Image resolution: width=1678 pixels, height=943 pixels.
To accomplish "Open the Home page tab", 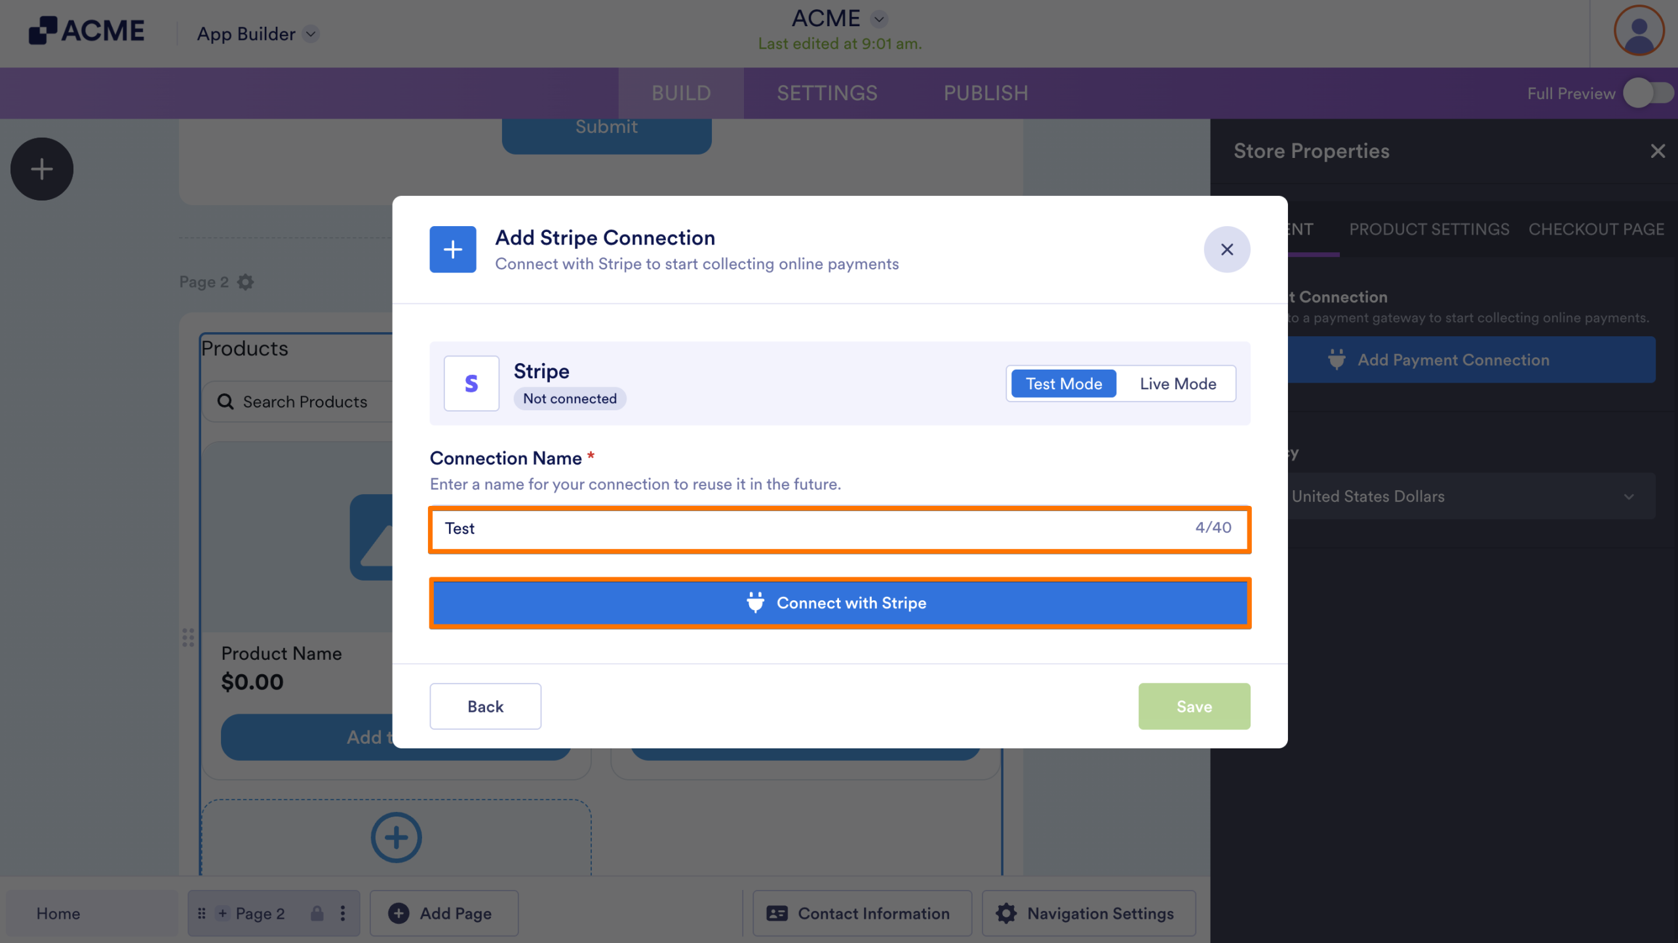I will pos(91,914).
